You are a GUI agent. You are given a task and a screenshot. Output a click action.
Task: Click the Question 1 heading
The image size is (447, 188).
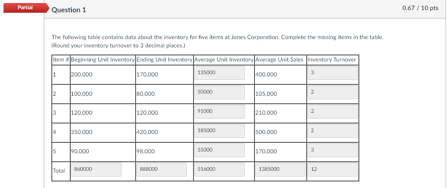pyautogui.click(x=69, y=10)
